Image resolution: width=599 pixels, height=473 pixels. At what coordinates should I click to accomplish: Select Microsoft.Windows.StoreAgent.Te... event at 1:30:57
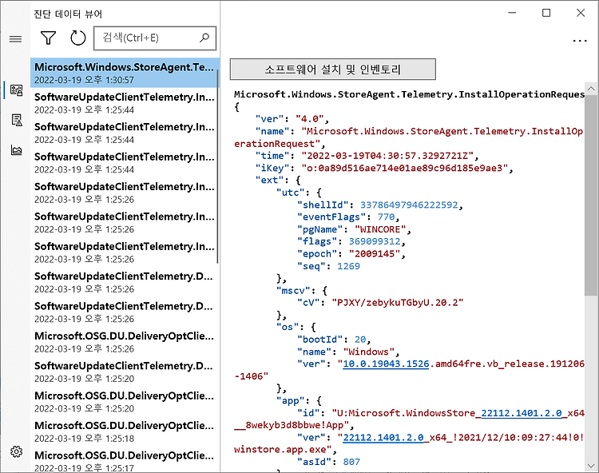pyautogui.click(x=125, y=73)
